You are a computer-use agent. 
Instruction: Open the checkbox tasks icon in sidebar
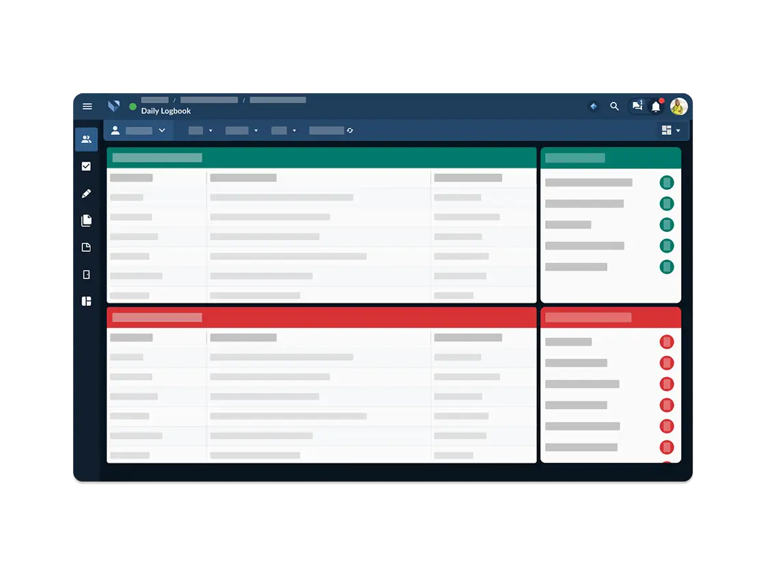86,166
